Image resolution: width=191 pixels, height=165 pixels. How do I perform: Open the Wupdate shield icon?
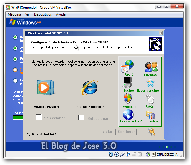128,98
